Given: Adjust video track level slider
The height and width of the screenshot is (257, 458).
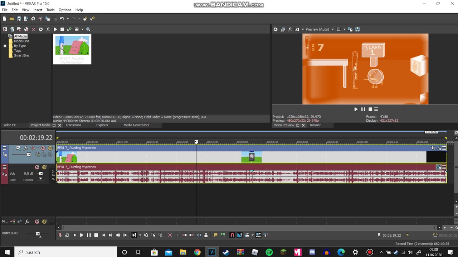Looking at the screenshot, I should 29,155.
